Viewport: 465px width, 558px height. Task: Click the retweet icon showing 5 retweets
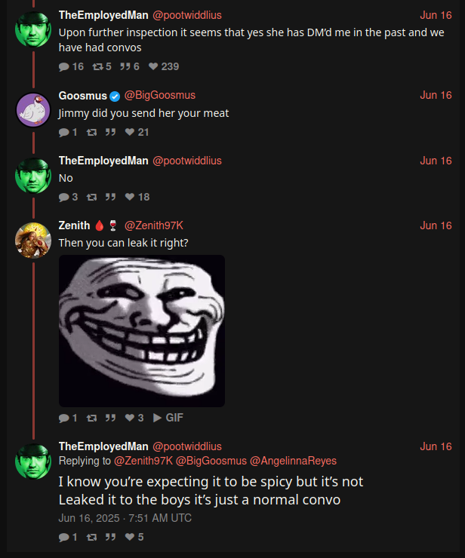tap(97, 66)
